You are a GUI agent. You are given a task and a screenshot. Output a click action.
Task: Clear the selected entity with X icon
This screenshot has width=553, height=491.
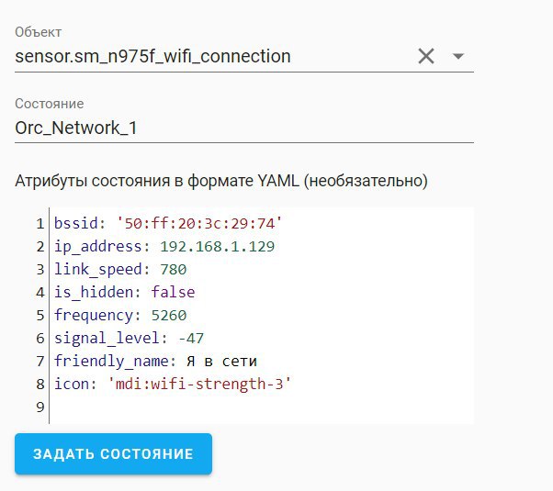426,56
